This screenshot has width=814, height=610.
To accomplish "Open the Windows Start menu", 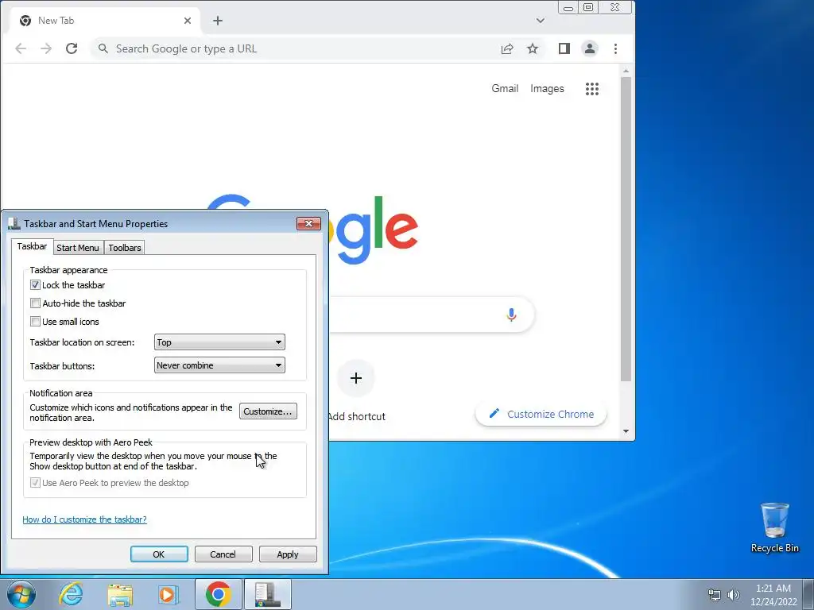I will pyautogui.click(x=21, y=594).
